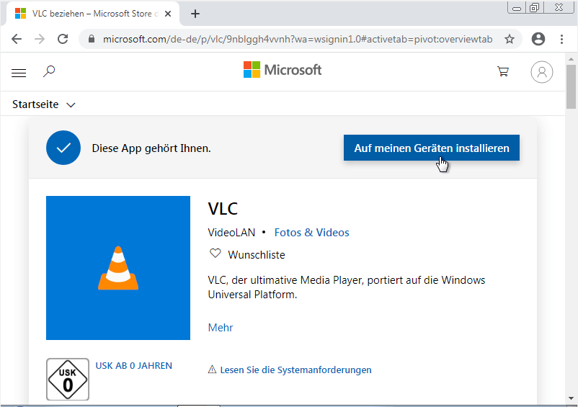Viewport: 578px width, 407px height.
Task: Click Auf meinen Geräten installieren button
Action: [x=432, y=148]
